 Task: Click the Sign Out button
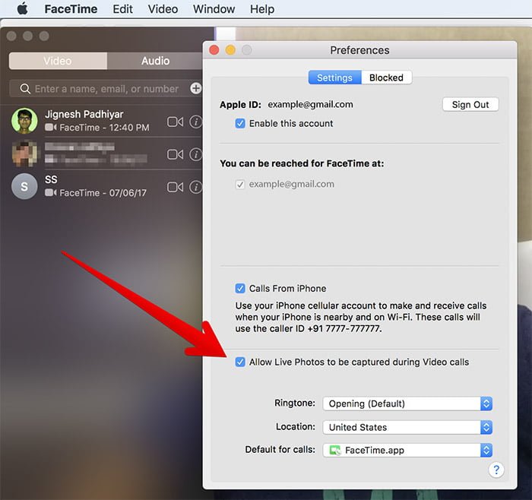coord(470,104)
